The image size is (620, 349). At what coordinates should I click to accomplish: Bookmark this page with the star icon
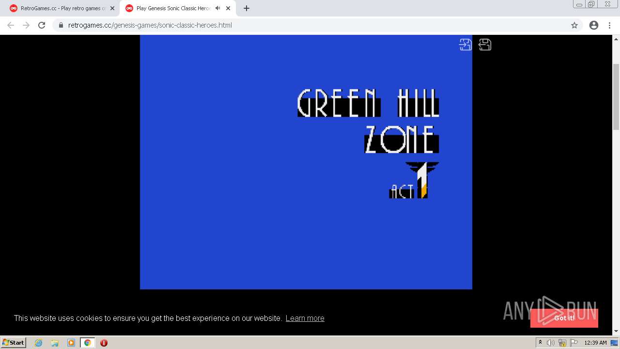(574, 25)
